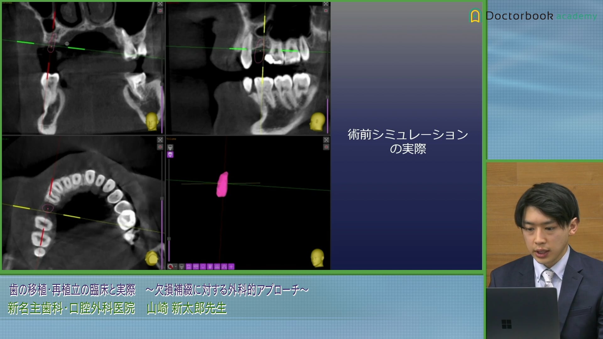Screen dimensions: 603x339
Task: Click the sagittal view slice slider
Action: pyautogui.click(x=328, y=97)
